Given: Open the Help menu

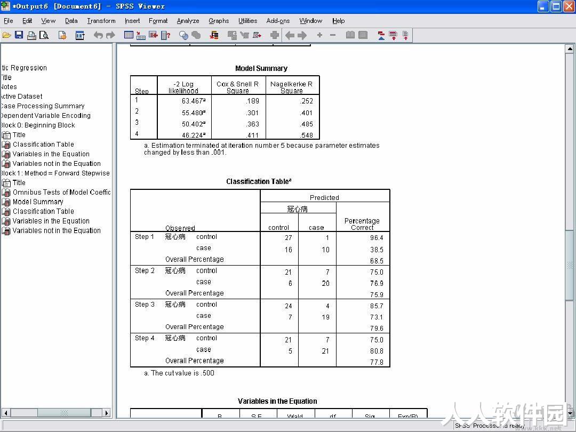Looking at the screenshot, I should (x=338, y=21).
